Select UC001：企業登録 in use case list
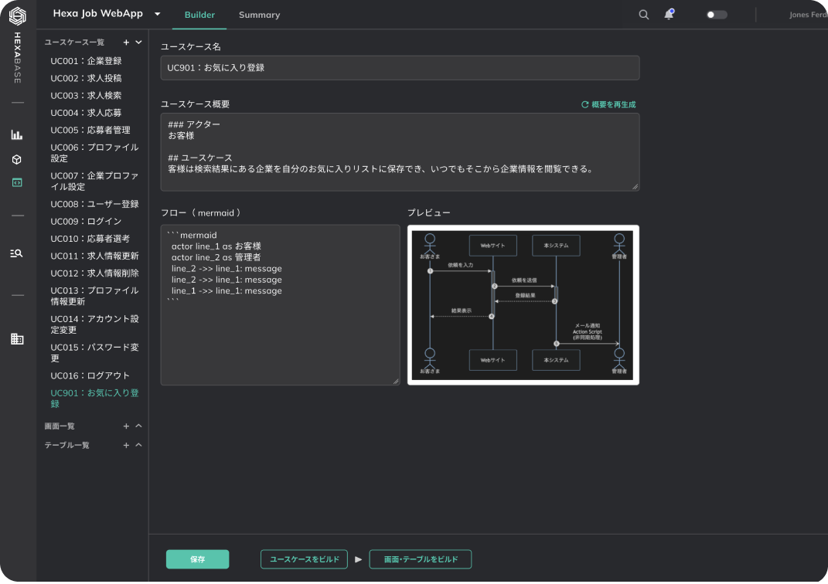 [x=86, y=61]
